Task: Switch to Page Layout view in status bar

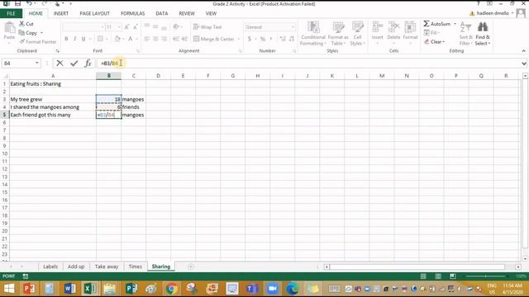Action: pos(438,276)
